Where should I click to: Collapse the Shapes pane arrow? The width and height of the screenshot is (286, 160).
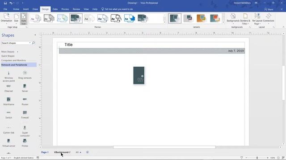click(x=35, y=35)
